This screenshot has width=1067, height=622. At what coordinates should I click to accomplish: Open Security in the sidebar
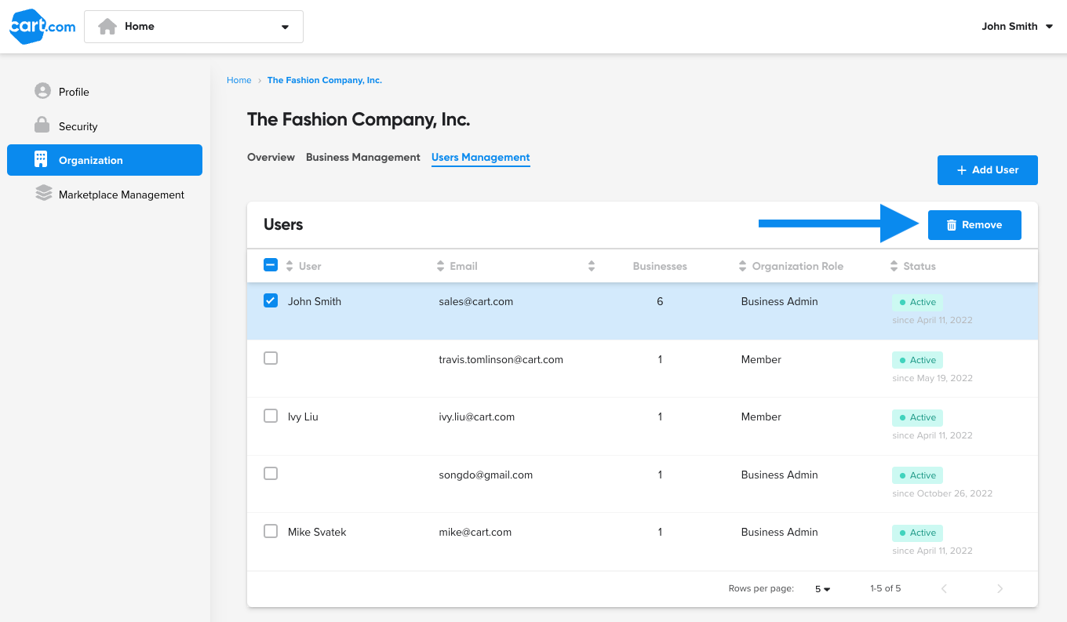tap(105, 126)
